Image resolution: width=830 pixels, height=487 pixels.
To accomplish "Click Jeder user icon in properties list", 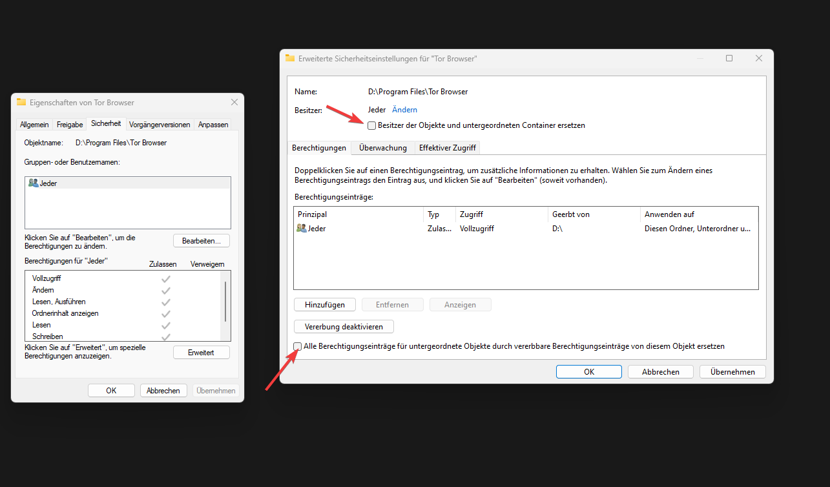I will 34,183.
